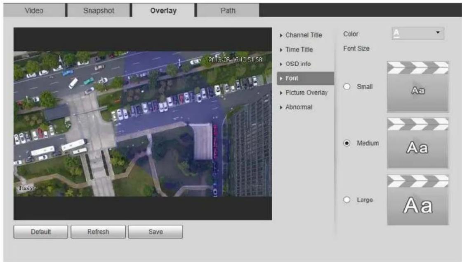The width and height of the screenshot is (462, 262).
Task: Expand the Color dropdown
Action: (418, 33)
